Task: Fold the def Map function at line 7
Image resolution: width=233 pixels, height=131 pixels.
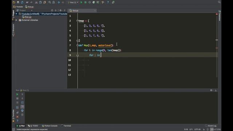Action: point(78,45)
